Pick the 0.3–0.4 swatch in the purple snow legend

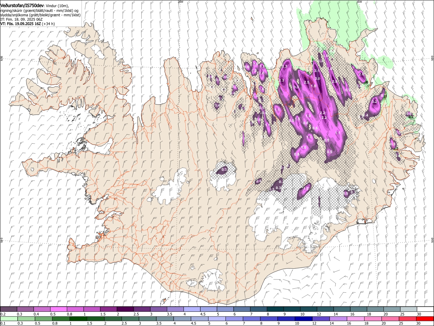click(25, 309)
